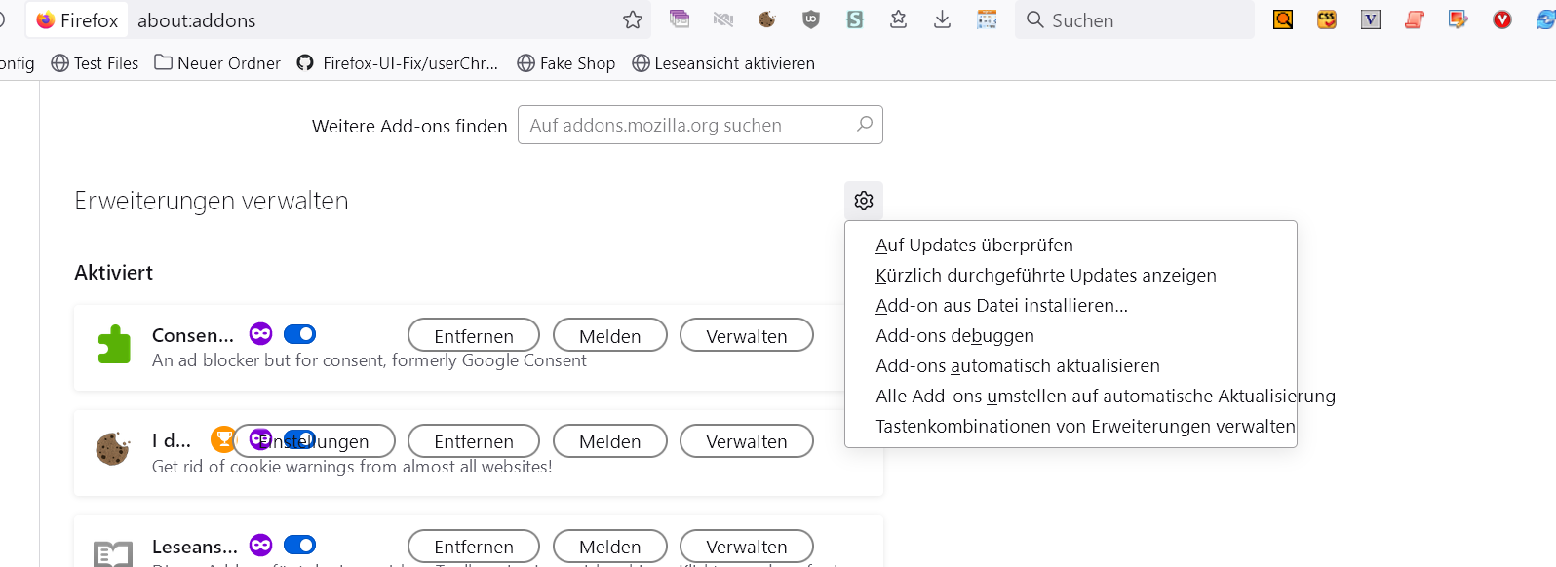The image size is (1556, 567).
Task: Click the red V extension icon
Action: tap(1502, 19)
